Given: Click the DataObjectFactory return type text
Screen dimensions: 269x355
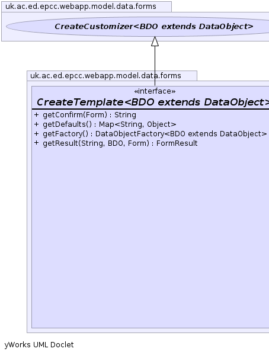Looking at the screenshot, I should click(181, 134).
